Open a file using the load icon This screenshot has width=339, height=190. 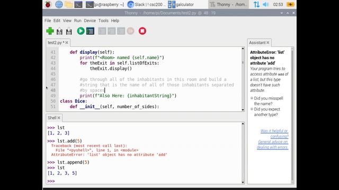click(59, 31)
